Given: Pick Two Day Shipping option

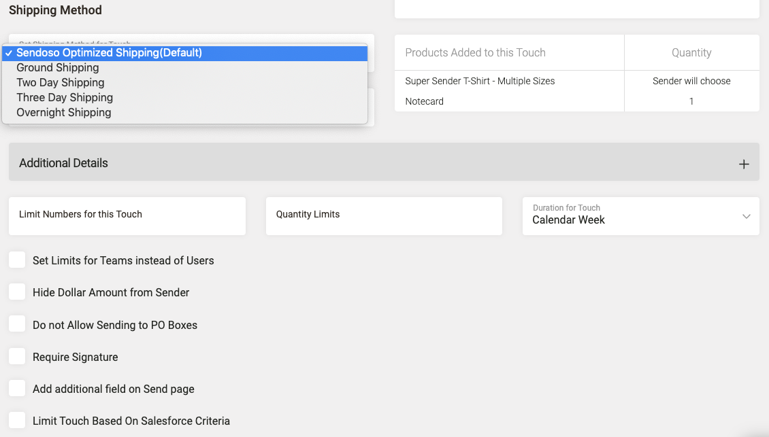Looking at the screenshot, I should [61, 83].
